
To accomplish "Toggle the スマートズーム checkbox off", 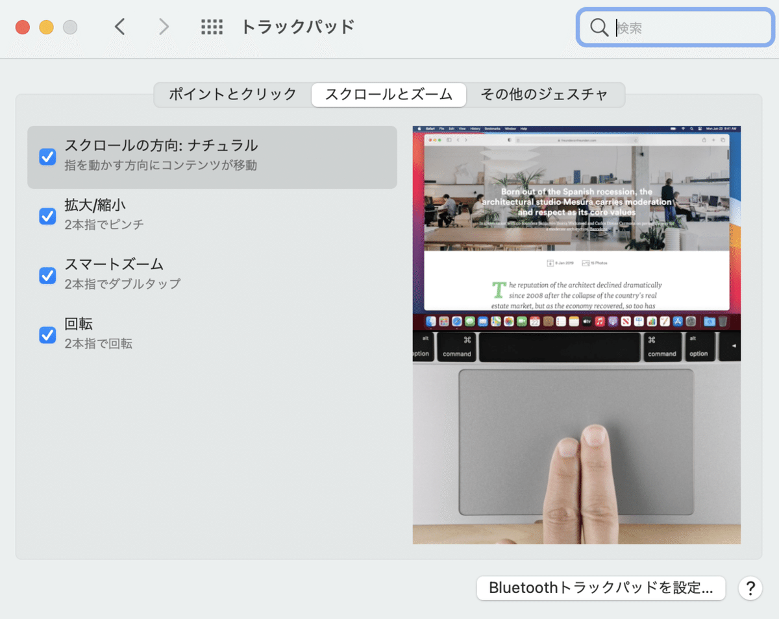I will tap(47, 276).
